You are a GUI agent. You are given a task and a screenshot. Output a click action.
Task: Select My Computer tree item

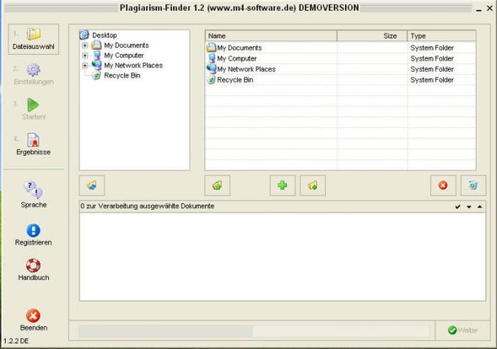coord(124,56)
